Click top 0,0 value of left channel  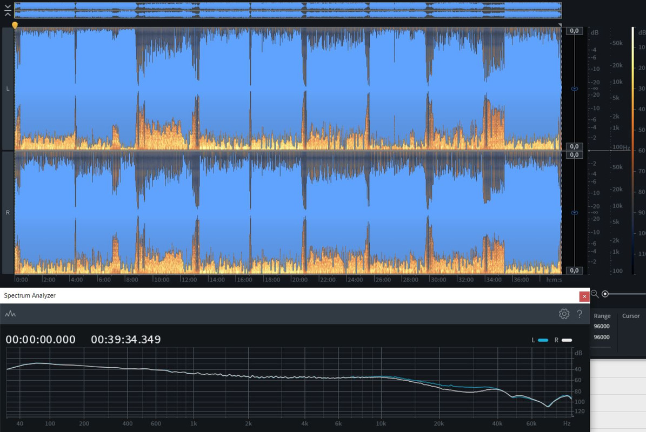click(x=574, y=31)
